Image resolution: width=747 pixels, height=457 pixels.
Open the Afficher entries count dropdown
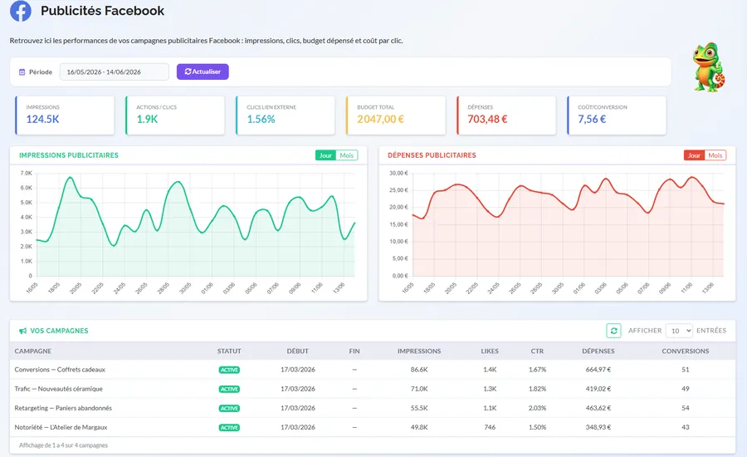[679, 331]
